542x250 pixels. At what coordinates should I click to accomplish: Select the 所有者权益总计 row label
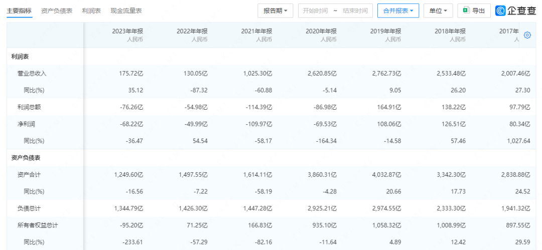38,225
